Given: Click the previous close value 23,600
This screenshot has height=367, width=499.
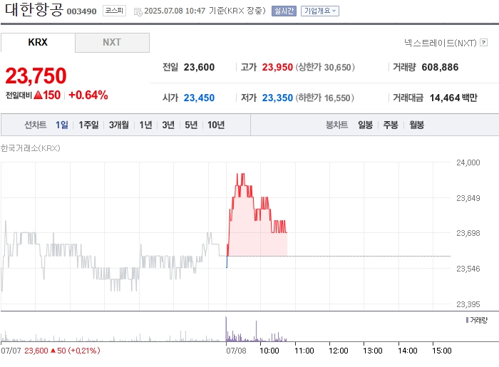Looking at the screenshot, I should [199, 67].
